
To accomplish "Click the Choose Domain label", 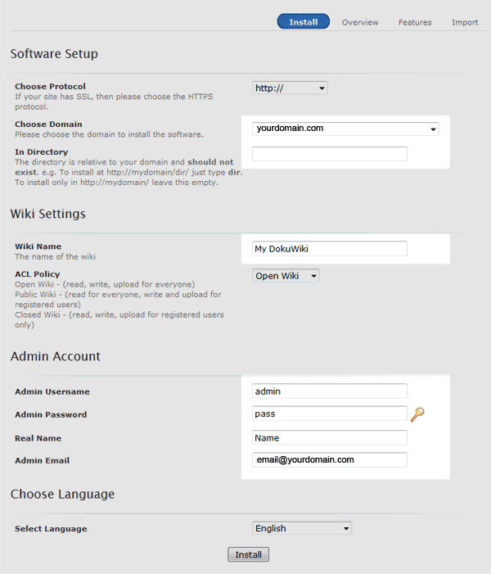I will coord(48,124).
